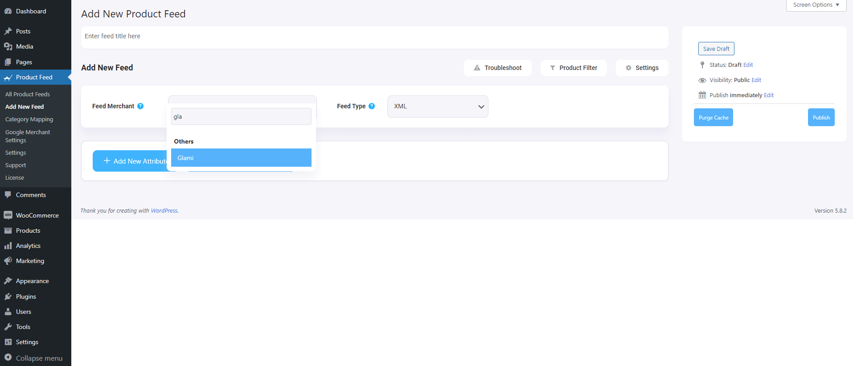Screen dimensions: 853x366
Task: Open the WordPress footer link
Action: (164, 211)
